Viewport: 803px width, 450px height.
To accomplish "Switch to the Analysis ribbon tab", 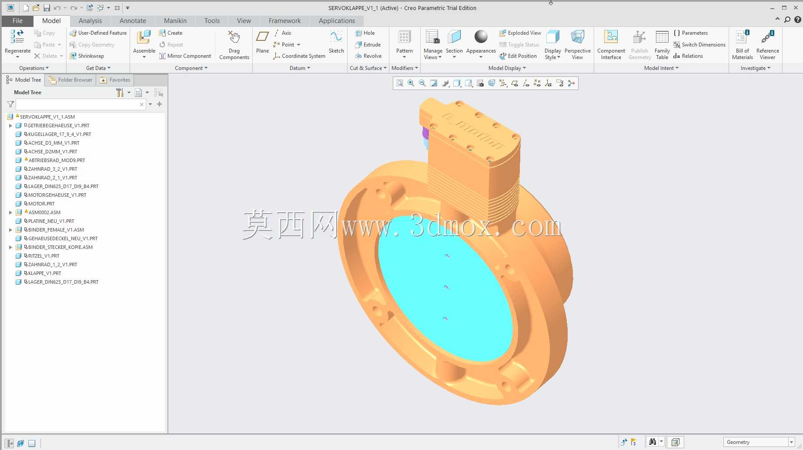I will 90,21.
